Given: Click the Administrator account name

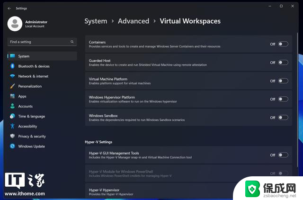Looking at the screenshot, I should point(36,22).
